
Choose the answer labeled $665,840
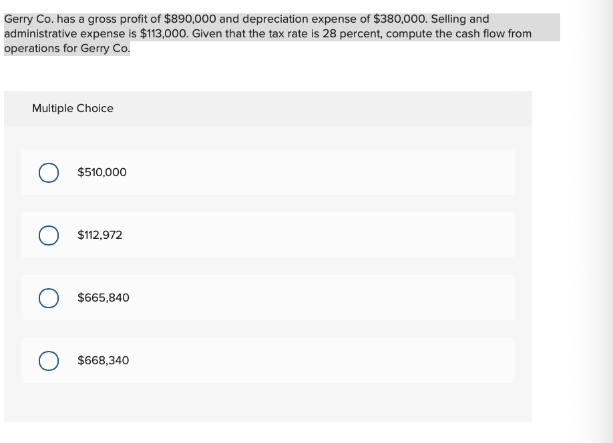click(x=104, y=298)
